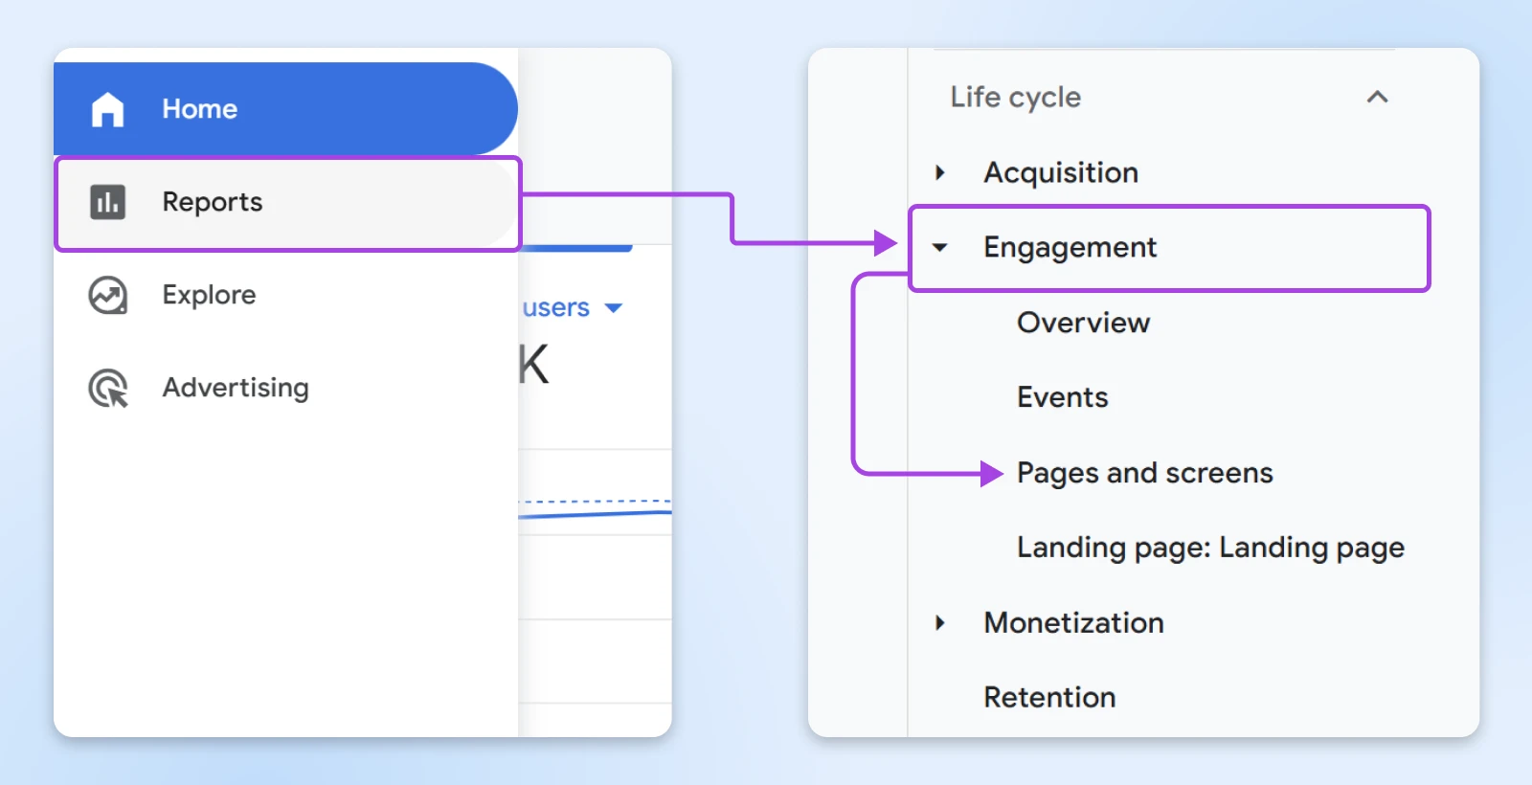Click the Home house icon

coord(107,109)
